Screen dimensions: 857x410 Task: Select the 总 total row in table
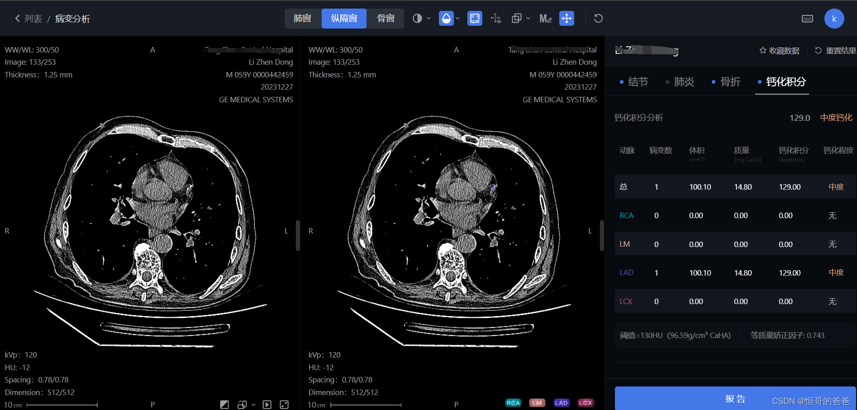pyautogui.click(x=735, y=187)
